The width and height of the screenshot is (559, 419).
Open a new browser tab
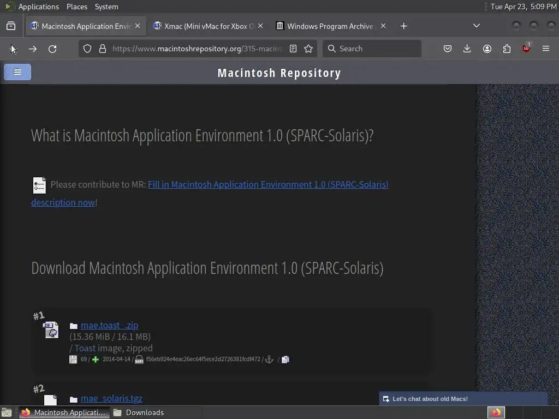tap(403, 26)
